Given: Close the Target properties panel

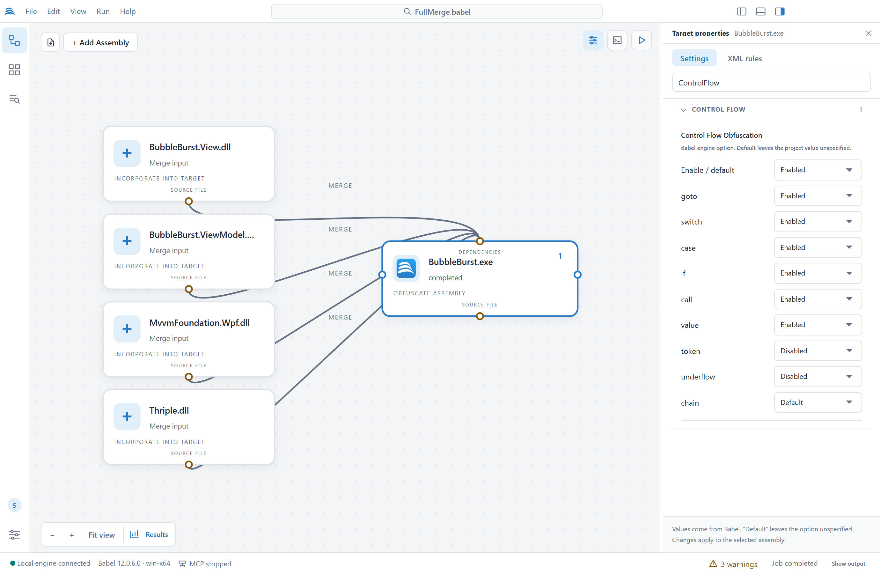Looking at the screenshot, I should point(869,33).
